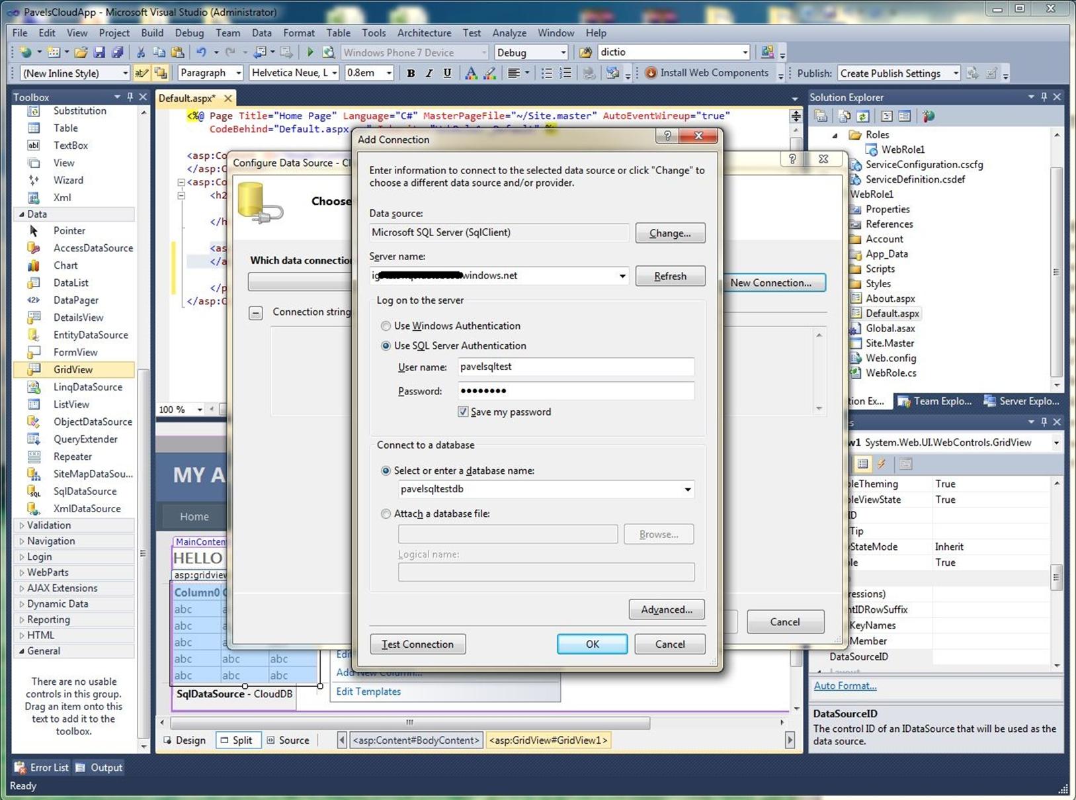Click the Events lightning icon in Properties
Image resolution: width=1076 pixels, height=800 pixels.
pos(882,464)
